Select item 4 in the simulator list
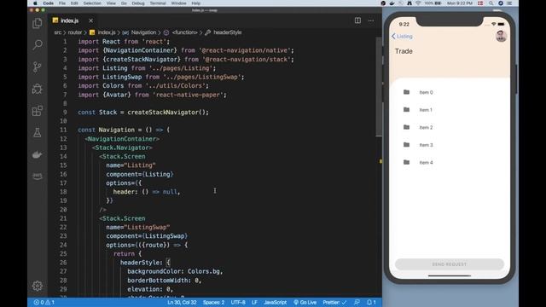546x307 pixels. coord(450,162)
